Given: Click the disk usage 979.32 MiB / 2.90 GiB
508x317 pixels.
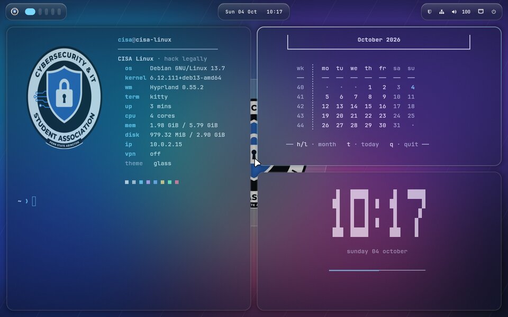Looking at the screenshot, I should tap(187, 135).
